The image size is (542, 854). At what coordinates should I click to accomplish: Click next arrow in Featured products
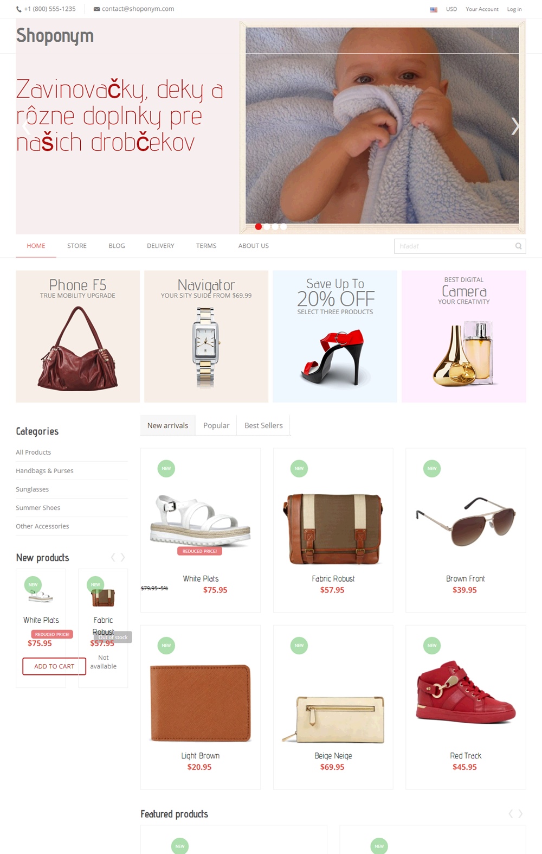click(520, 813)
